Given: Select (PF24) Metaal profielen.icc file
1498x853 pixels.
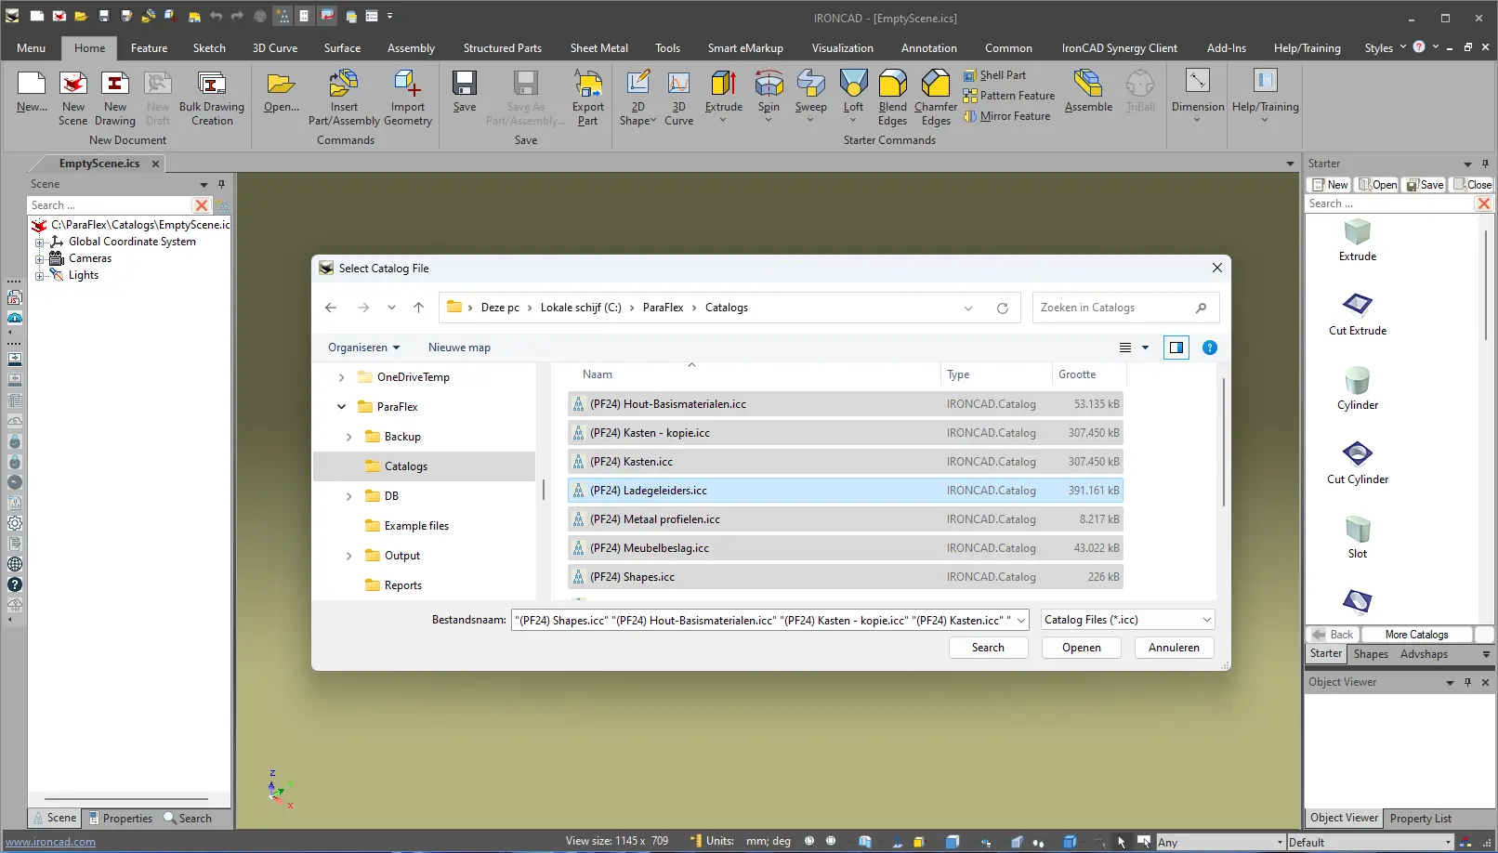Looking at the screenshot, I should 654,519.
